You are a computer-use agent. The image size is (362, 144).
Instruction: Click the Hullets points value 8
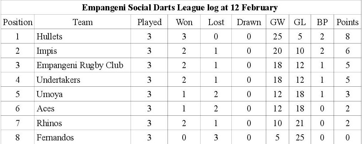tap(347, 37)
